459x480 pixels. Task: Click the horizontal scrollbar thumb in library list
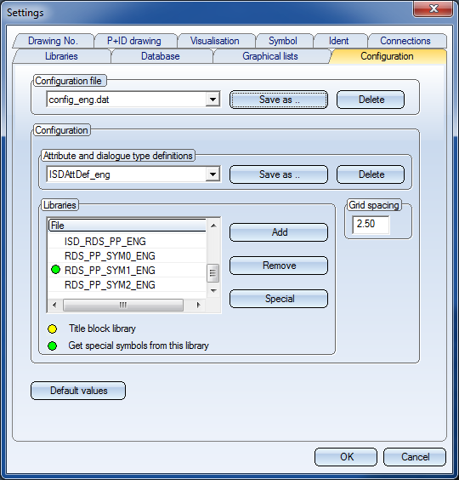[123, 305]
